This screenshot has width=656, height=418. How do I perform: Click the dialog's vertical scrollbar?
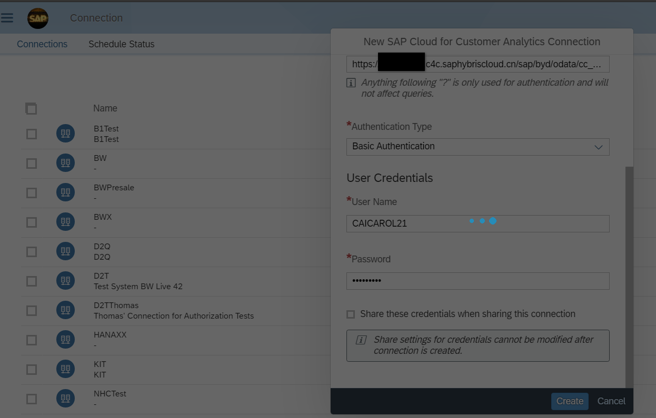(630, 277)
